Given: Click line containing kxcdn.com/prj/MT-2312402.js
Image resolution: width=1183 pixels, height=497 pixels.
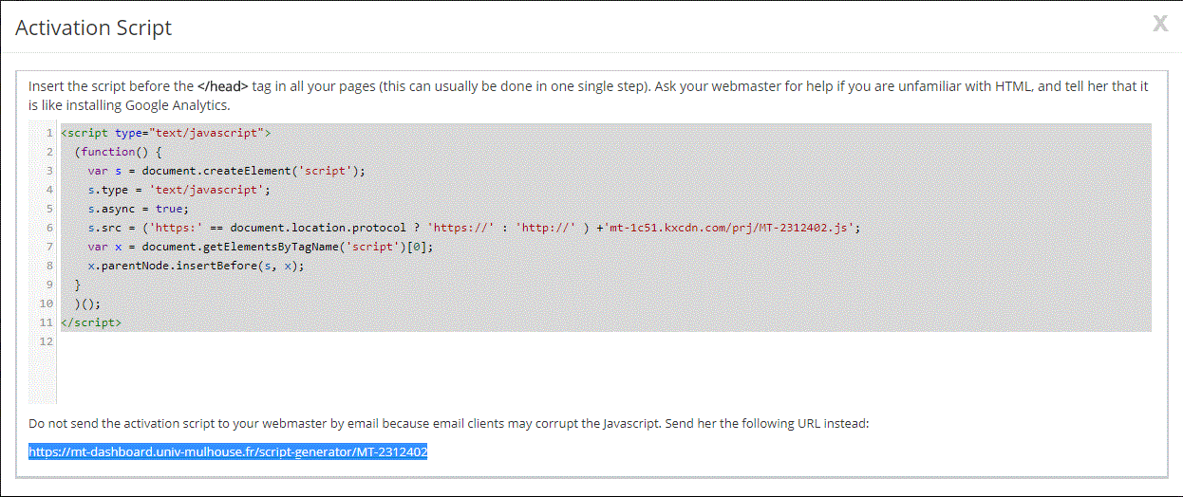Looking at the screenshot, I should click(474, 228).
